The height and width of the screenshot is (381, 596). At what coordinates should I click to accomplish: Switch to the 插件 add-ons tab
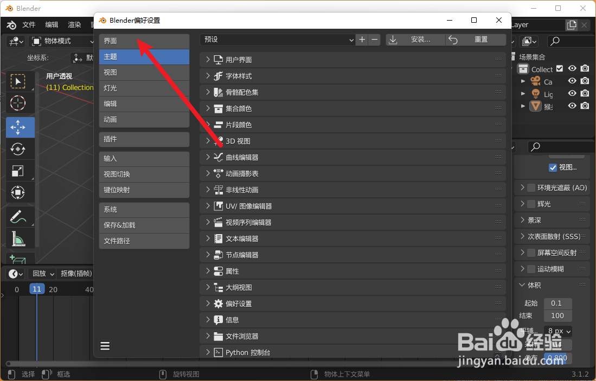144,139
